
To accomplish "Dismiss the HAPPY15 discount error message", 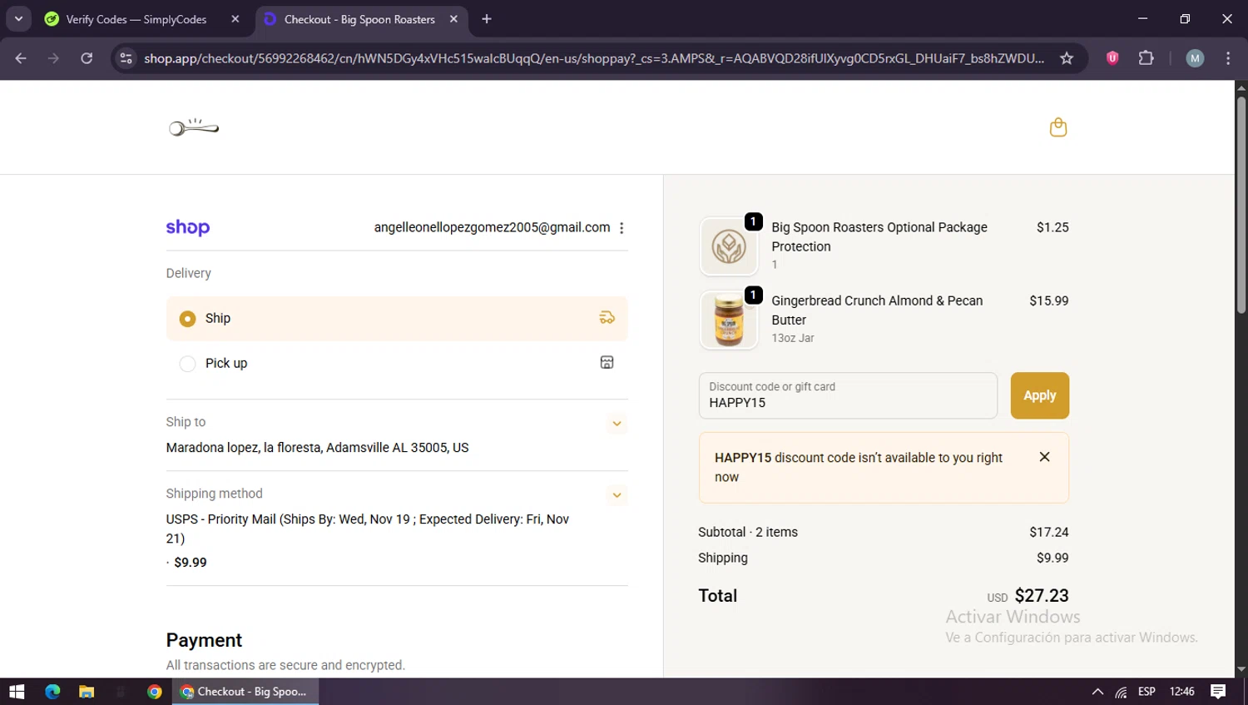I will click(x=1044, y=457).
